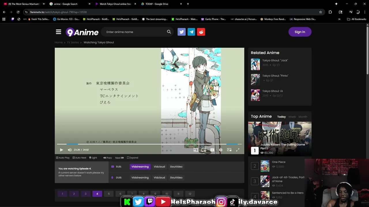Select SUB Vidstreaming server
Image resolution: width=369 pixels, height=207 pixels.
[x=140, y=167]
